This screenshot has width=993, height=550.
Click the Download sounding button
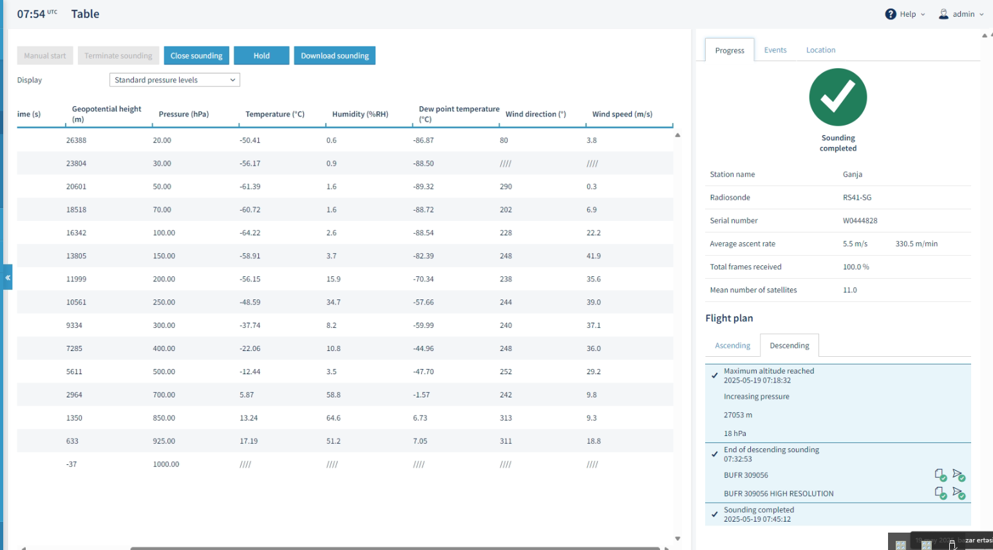[335, 55]
